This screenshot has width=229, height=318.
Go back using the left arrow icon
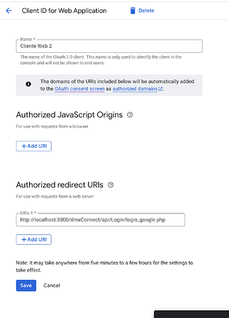click(9, 11)
